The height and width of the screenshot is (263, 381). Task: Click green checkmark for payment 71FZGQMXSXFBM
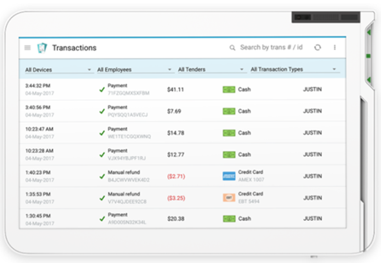(102, 90)
